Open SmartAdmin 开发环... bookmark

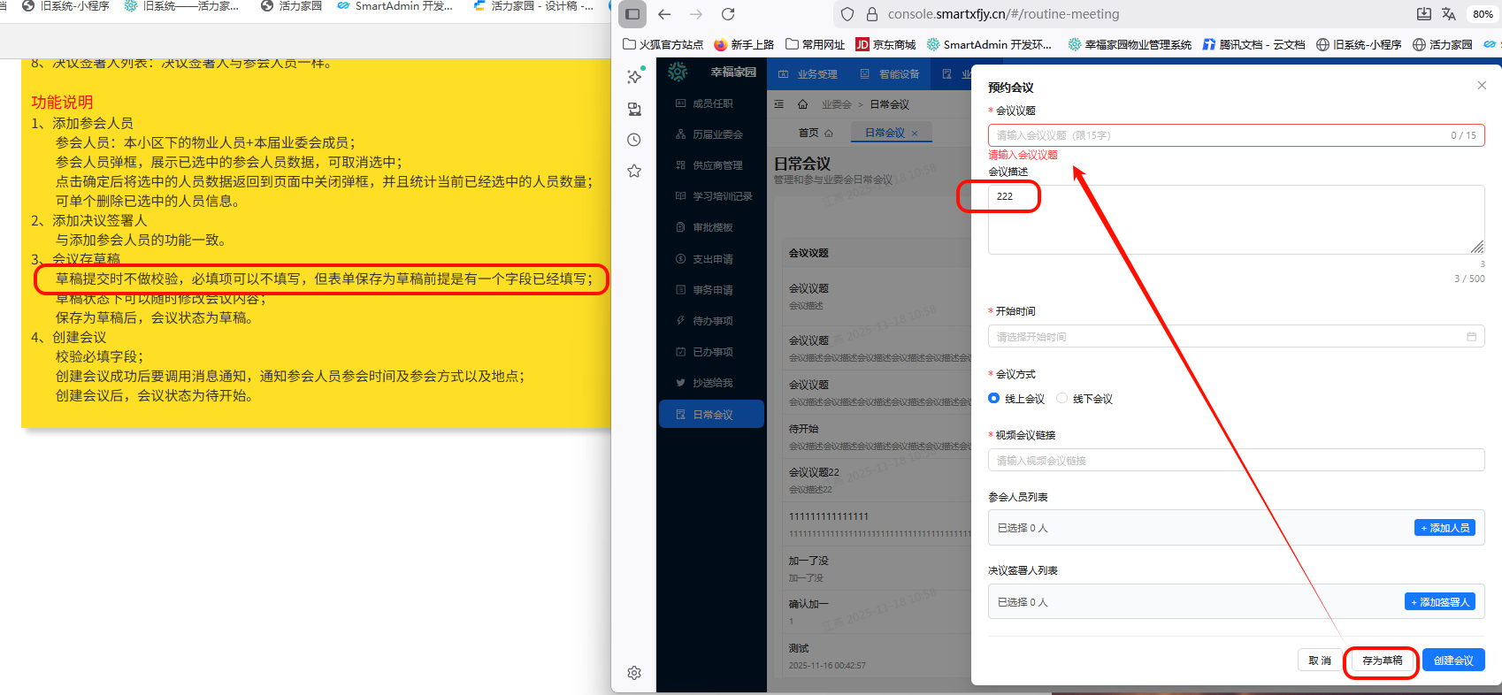(x=989, y=44)
